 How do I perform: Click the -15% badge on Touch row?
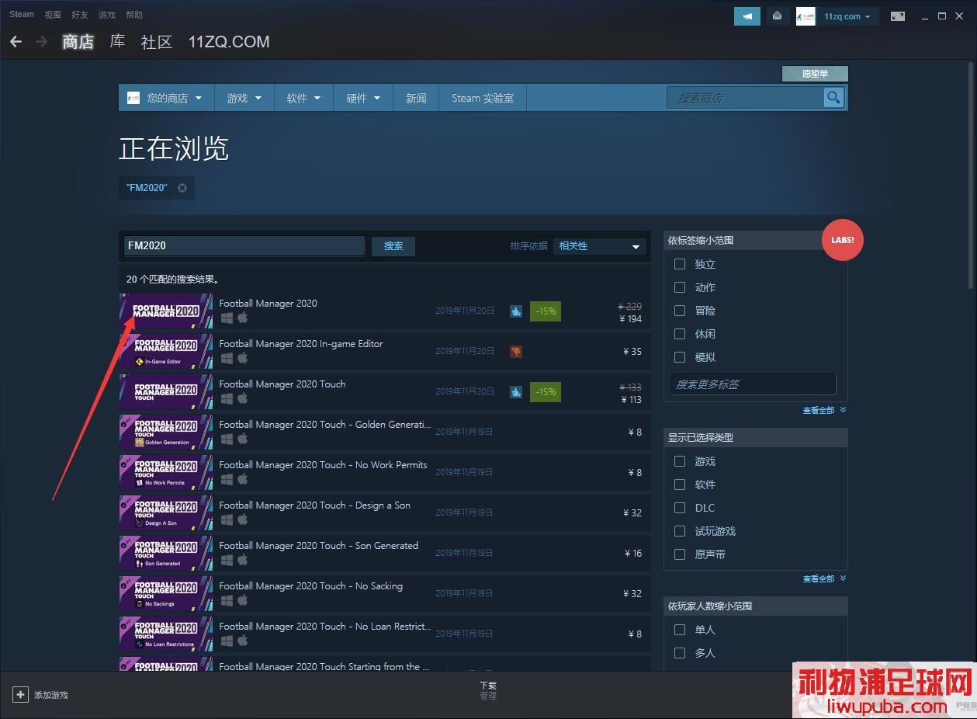pos(546,391)
